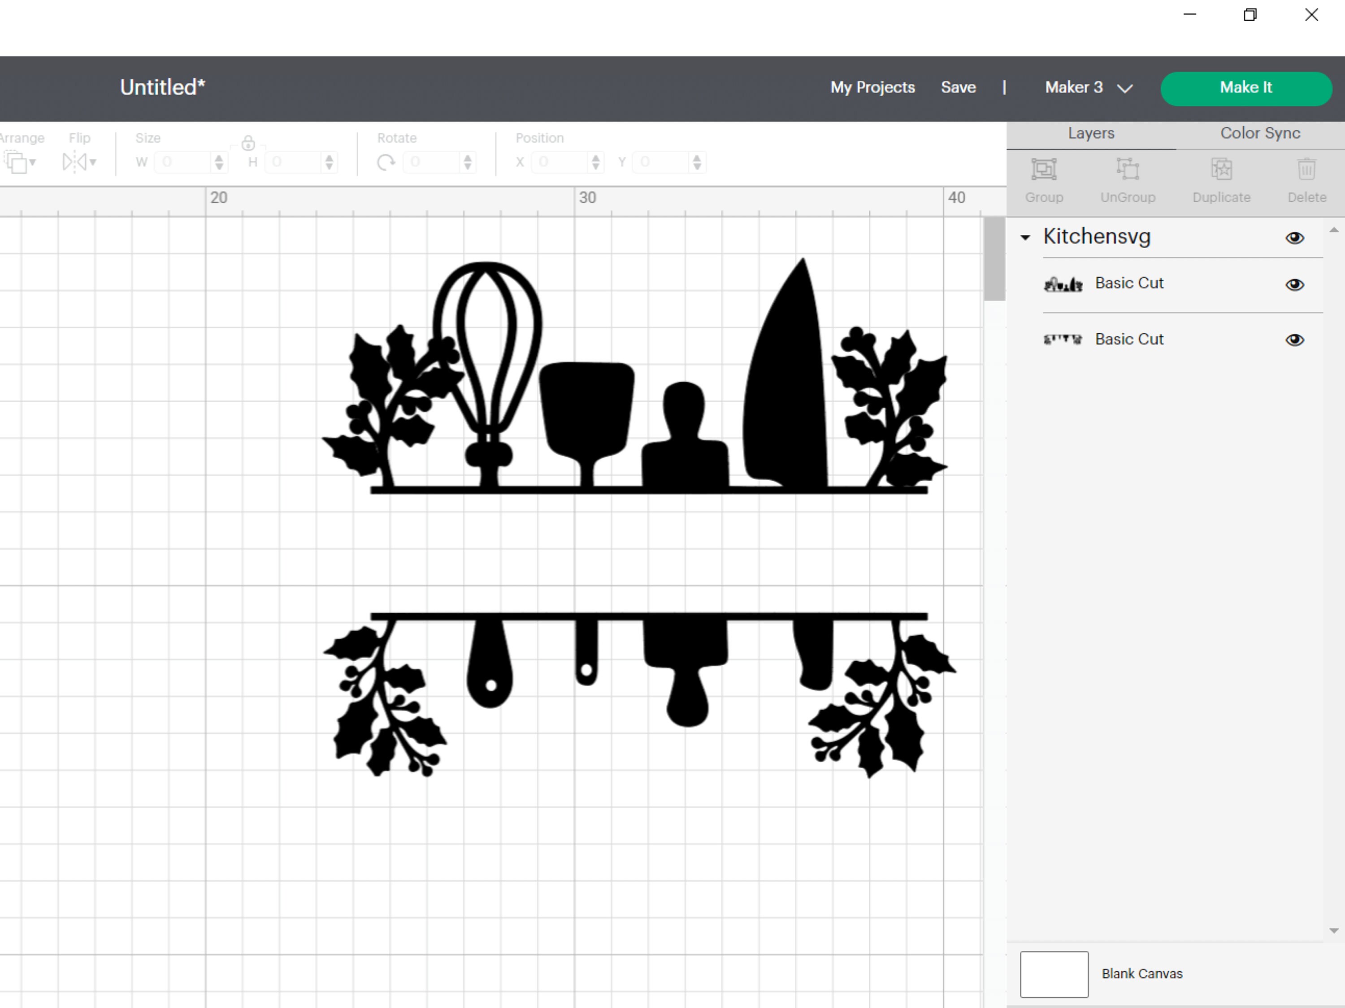Image resolution: width=1345 pixels, height=1008 pixels.
Task: Open the Maker 3 machine dropdown
Action: click(1089, 88)
